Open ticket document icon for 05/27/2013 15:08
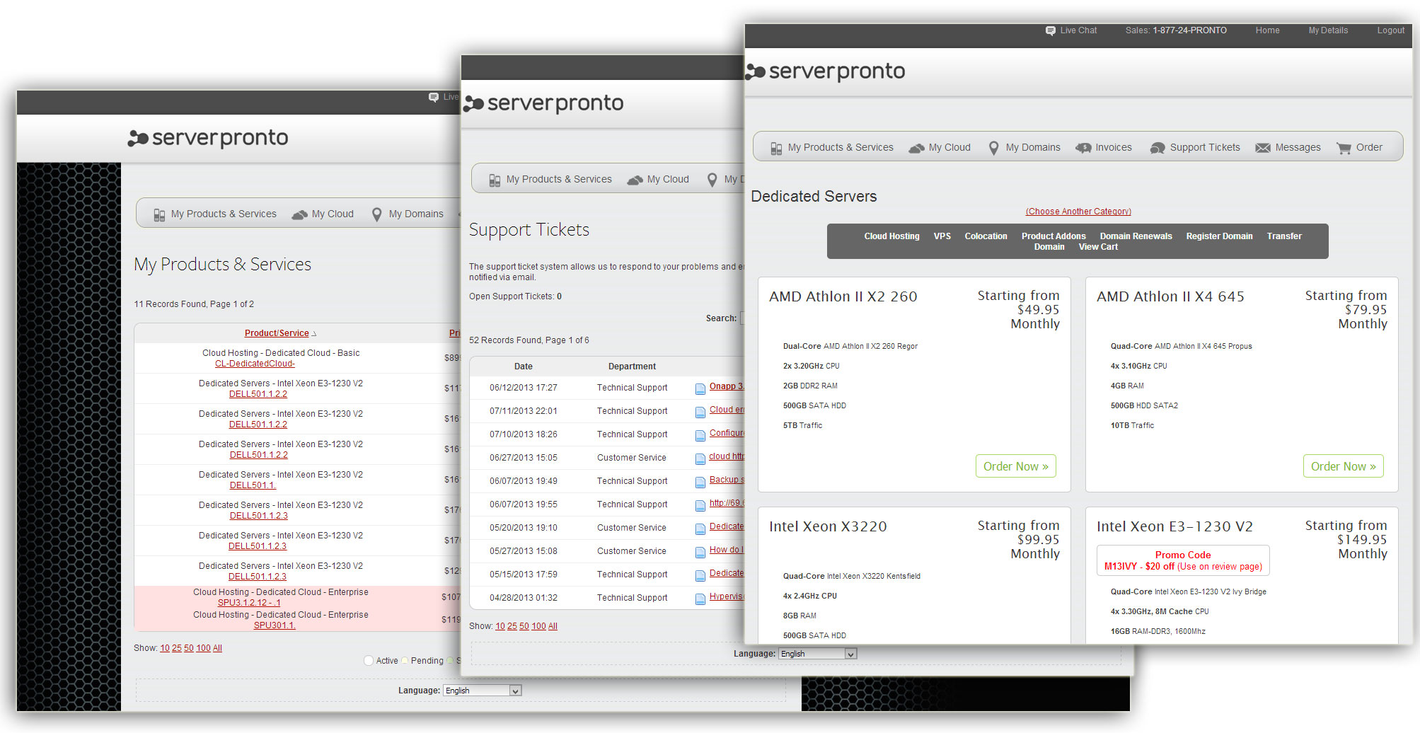The image size is (1420, 733). (x=700, y=552)
